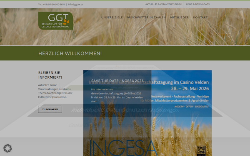Open the Kontakt menu item

pos(200,17)
